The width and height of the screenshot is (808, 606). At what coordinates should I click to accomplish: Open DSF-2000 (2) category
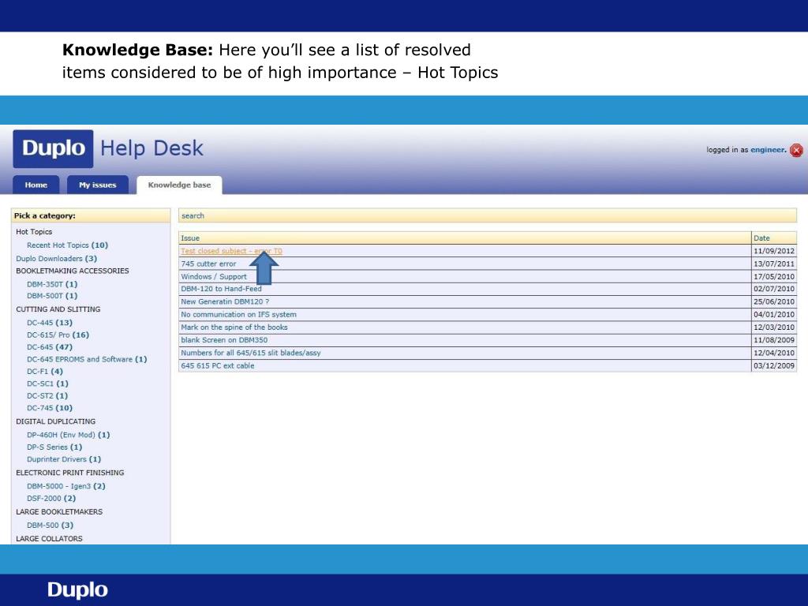tap(51, 499)
